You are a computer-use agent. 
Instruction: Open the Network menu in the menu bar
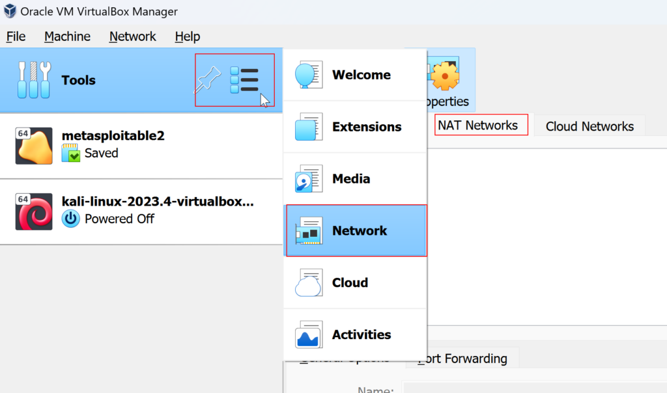[x=132, y=36]
